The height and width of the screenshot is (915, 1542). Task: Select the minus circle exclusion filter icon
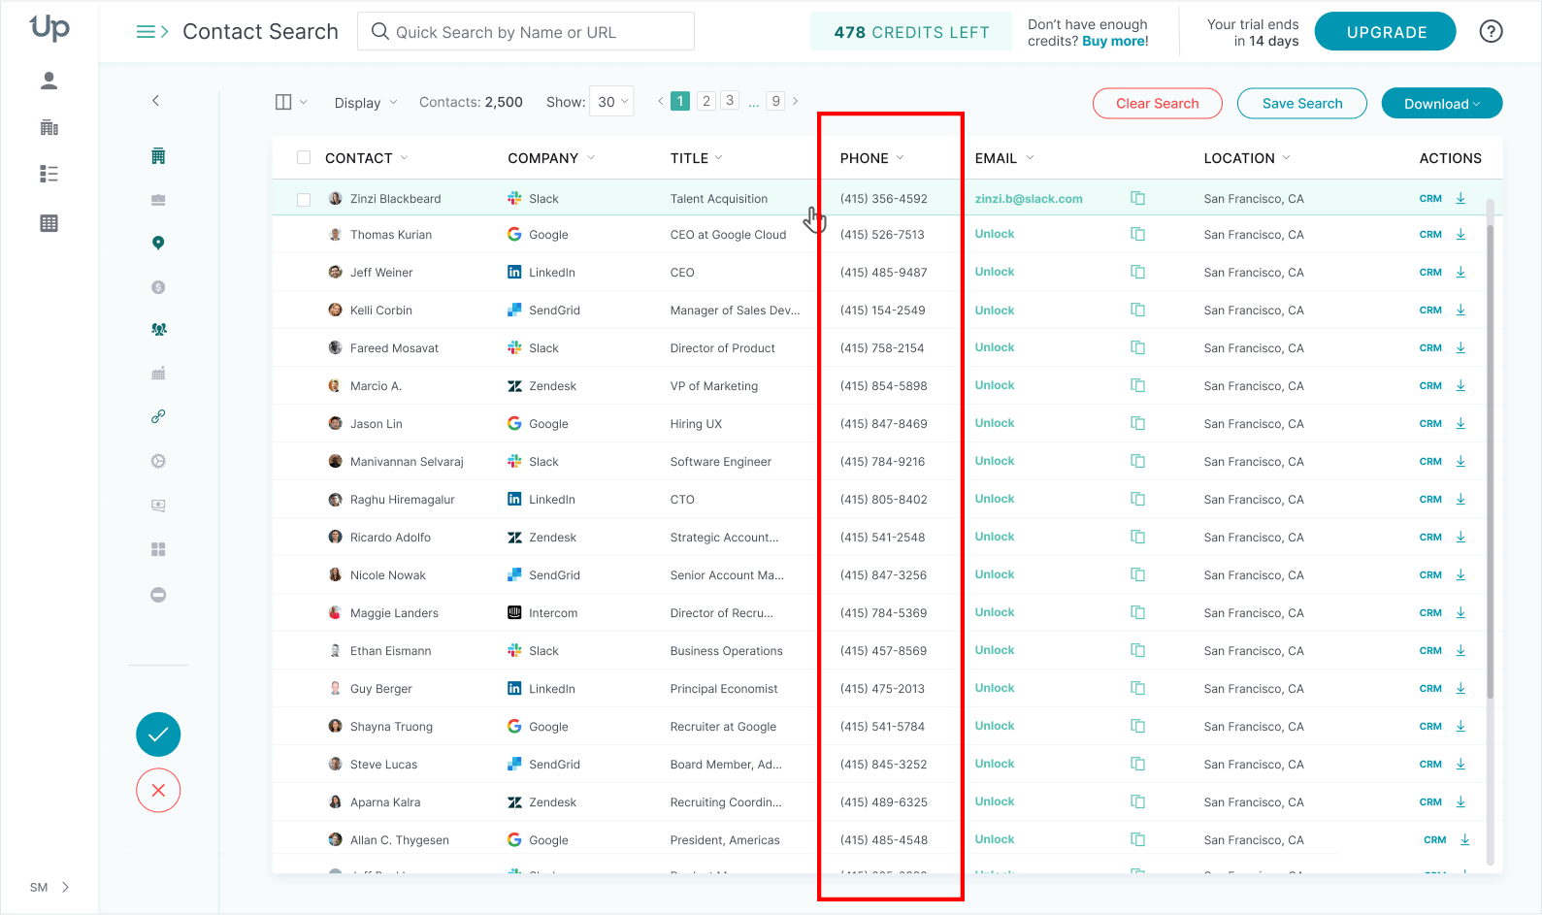pyautogui.click(x=158, y=595)
